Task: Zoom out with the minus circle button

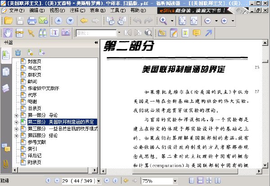Action: (x=207, y=21)
